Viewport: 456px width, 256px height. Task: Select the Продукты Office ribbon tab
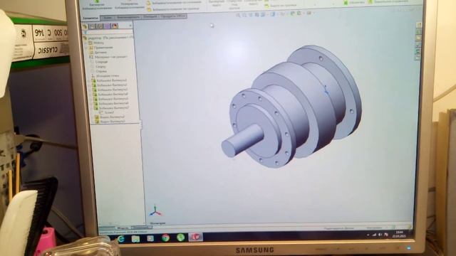(x=173, y=16)
